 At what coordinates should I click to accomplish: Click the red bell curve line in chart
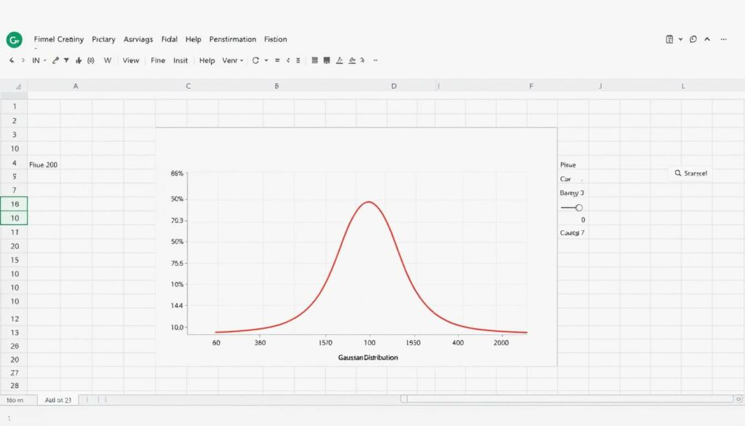pyautogui.click(x=369, y=202)
